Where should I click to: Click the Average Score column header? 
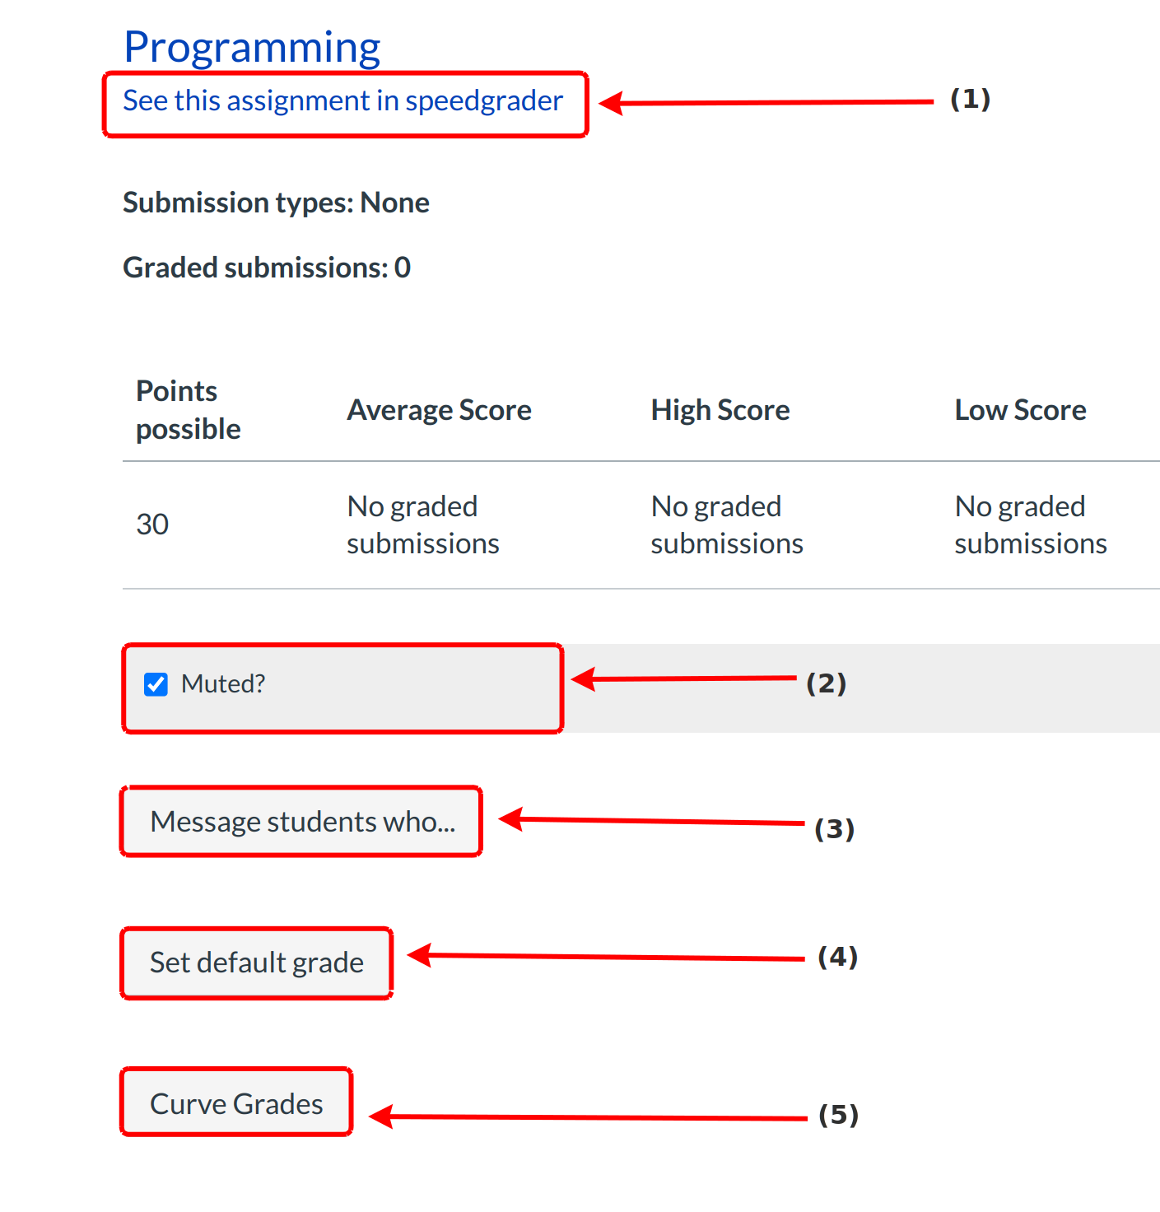click(439, 410)
